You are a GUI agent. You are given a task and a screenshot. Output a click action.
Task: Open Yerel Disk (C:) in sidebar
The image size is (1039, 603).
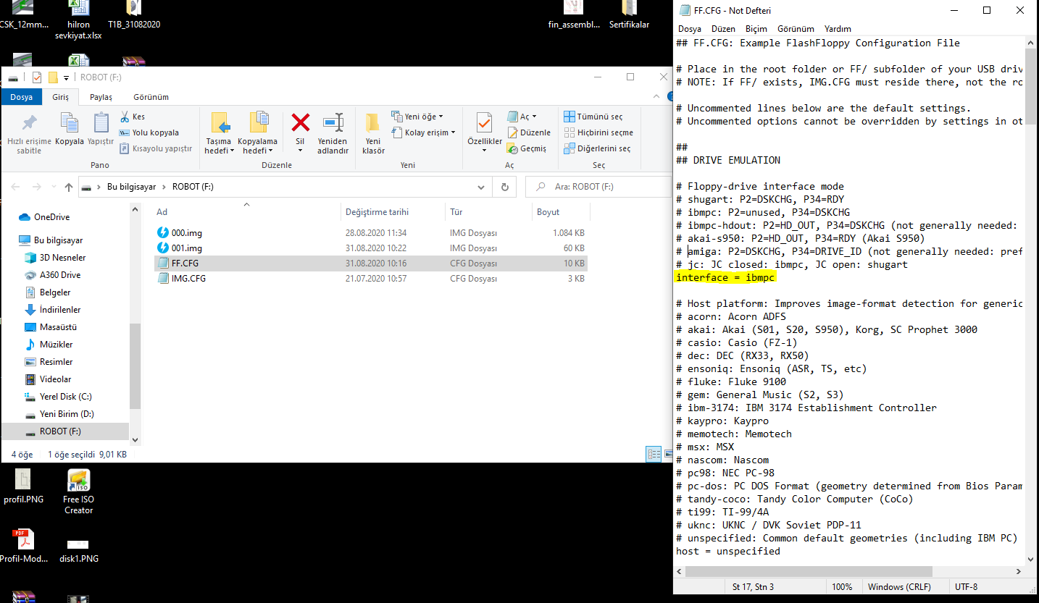coord(65,397)
